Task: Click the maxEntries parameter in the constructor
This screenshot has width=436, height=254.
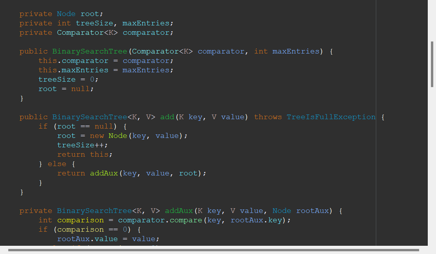Action: pos(296,51)
